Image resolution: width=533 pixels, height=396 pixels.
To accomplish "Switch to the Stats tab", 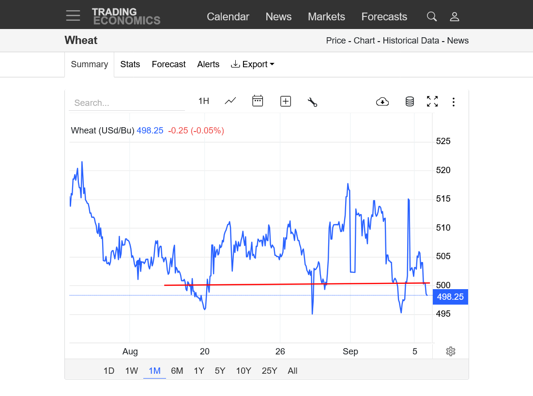I will (130, 64).
